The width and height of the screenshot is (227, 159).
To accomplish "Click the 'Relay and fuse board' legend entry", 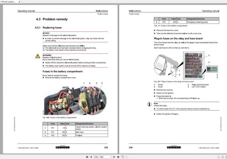I will tap(200, 84).
